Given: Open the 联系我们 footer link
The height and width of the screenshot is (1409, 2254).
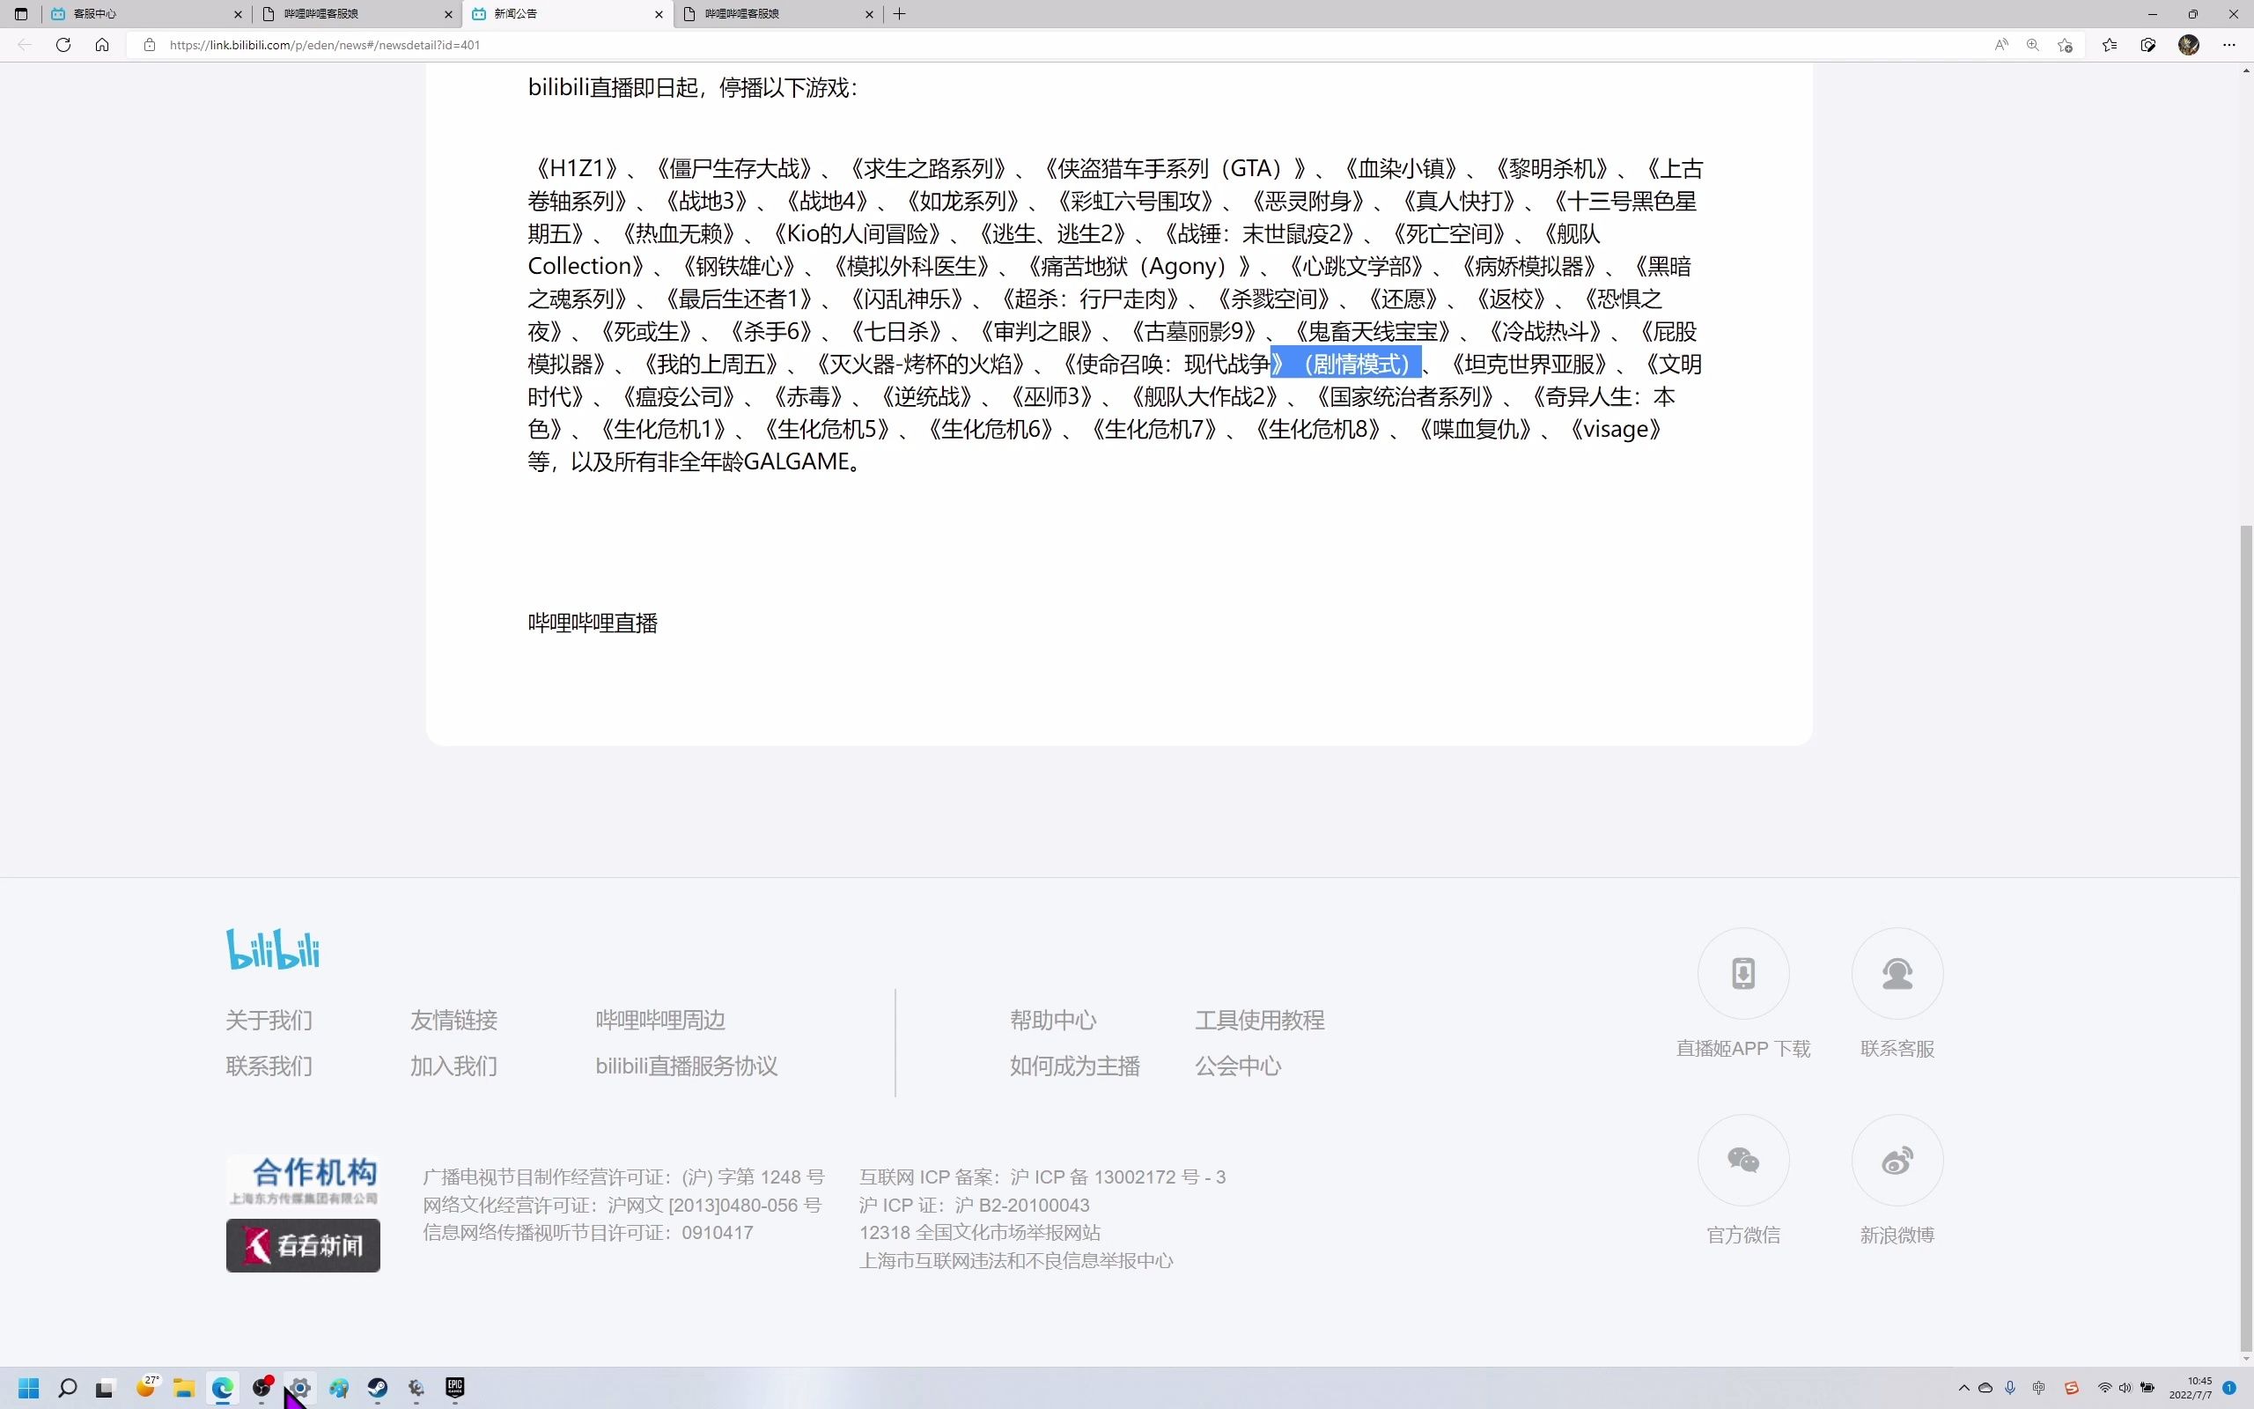Looking at the screenshot, I should (269, 1066).
